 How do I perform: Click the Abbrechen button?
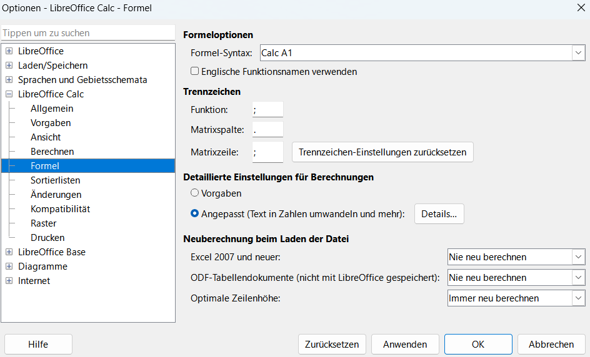tap(551, 345)
